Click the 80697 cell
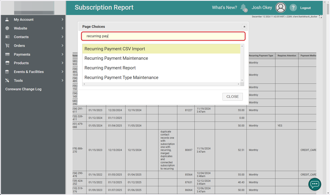Image resolution: width=330 pixels, height=195 pixels. (x=186, y=150)
